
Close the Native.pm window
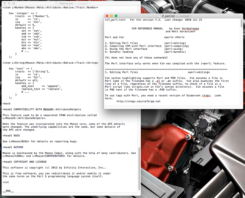click(x=5, y=3)
